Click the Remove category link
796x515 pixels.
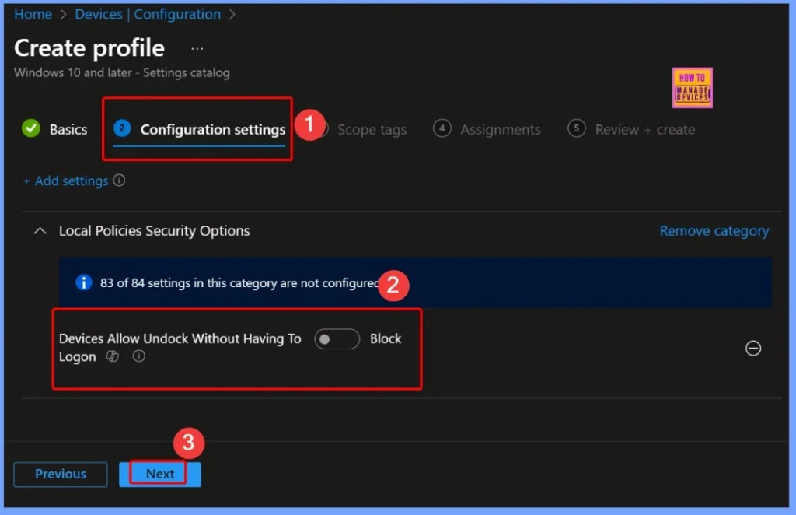[714, 231]
